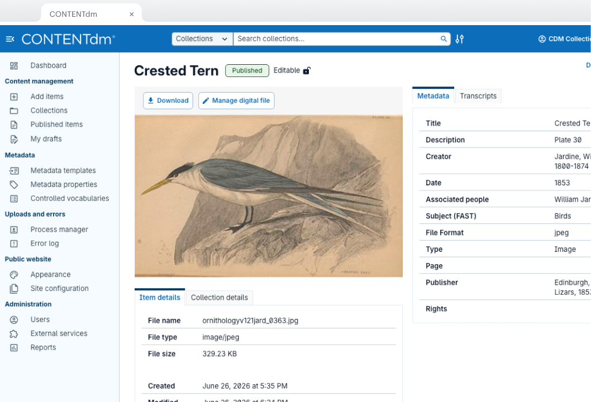Image resolution: width=591 pixels, height=402 pixels.
Task: Click the Subject value Birds
Action: [x=563, y=216]
